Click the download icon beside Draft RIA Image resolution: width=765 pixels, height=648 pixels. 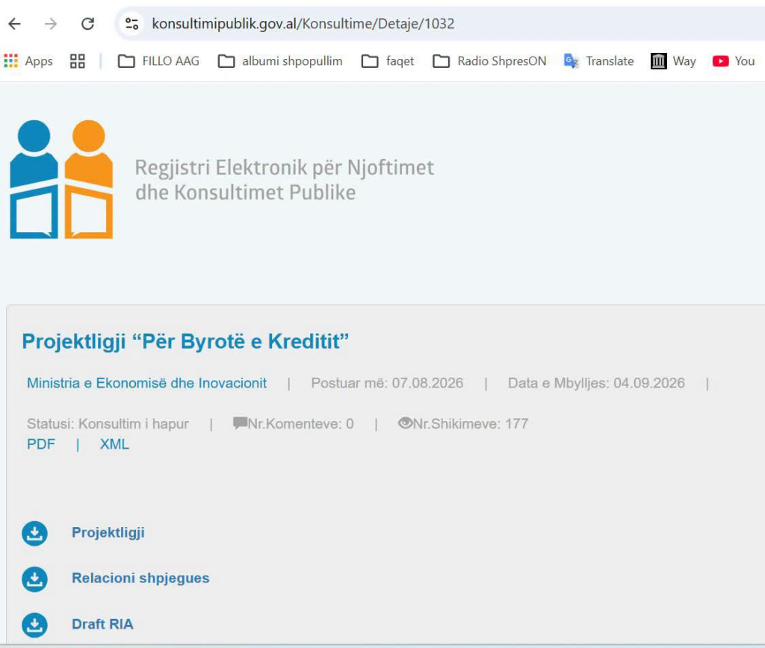pos(34,625)
